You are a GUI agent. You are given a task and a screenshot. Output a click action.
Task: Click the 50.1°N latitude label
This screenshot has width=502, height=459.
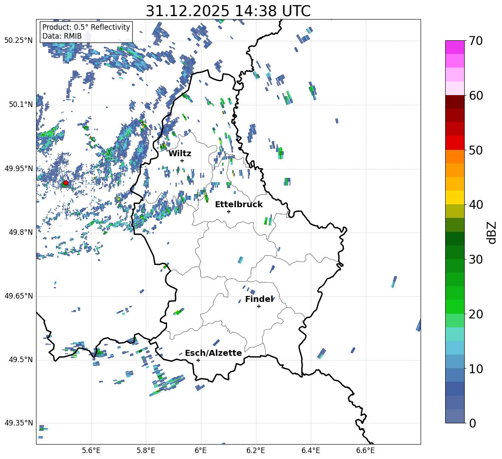(21, 104)
